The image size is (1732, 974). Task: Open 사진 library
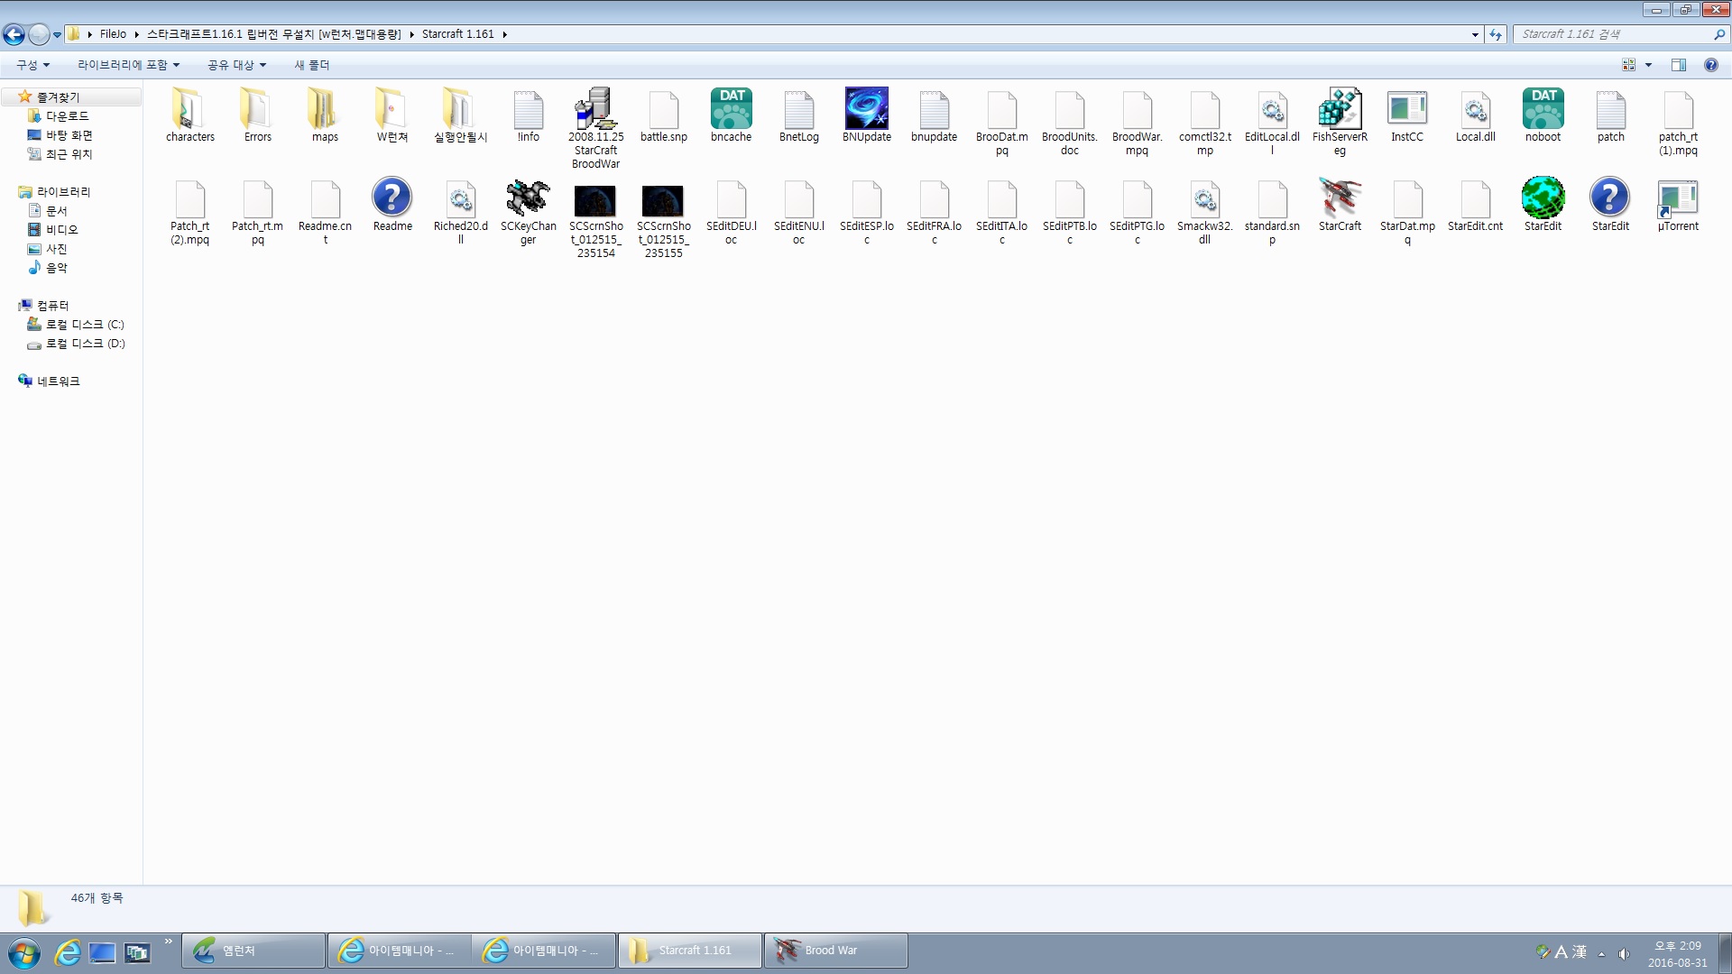[56, 249]
